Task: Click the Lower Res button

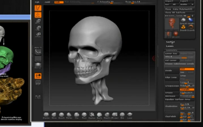Action: pos(172,54)
